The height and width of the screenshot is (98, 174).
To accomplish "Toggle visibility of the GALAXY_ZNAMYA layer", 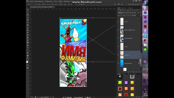I will point(119,38).
